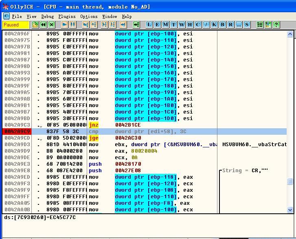Click the CPU window C icon in menu bar
Image resolution: width=296 pixels, height=239 pixels.
coord(7,16)
